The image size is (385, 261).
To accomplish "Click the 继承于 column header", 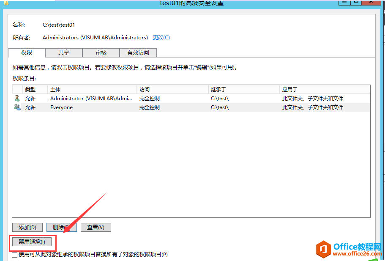I will [218, 90].
